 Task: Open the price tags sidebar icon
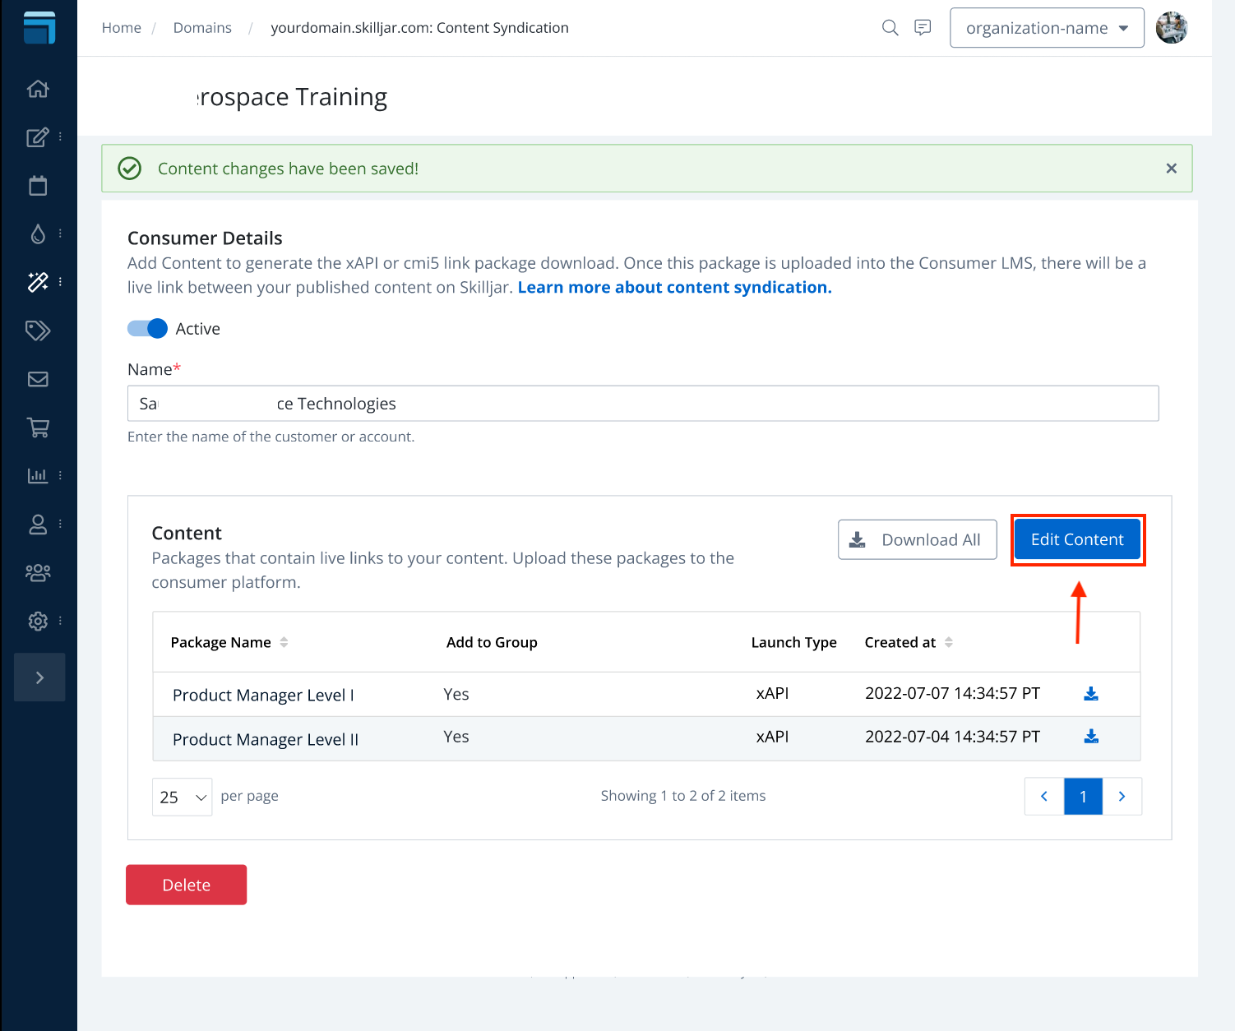(38, 331)
